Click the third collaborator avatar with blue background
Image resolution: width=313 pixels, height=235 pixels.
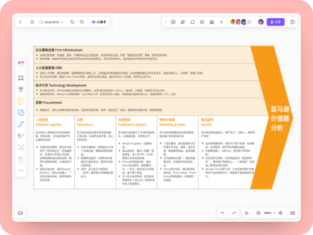pos(244,22)
